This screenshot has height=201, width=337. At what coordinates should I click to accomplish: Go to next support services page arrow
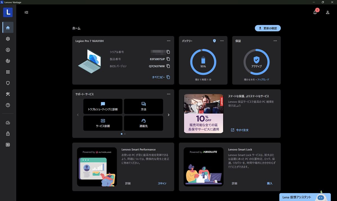[168, 115]
